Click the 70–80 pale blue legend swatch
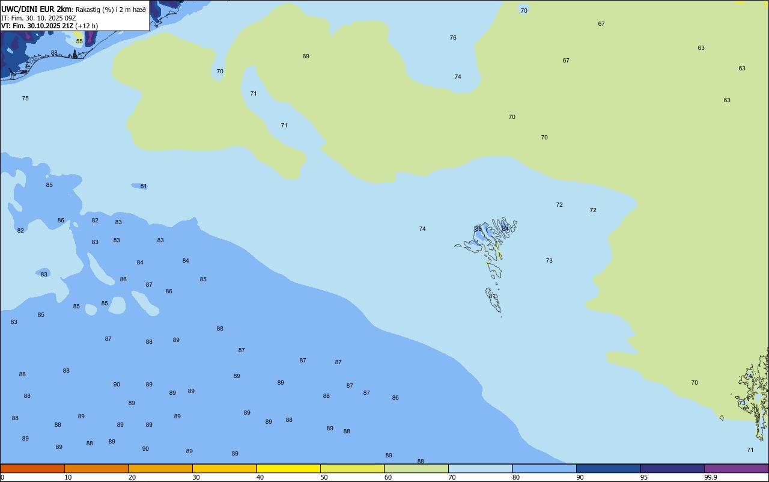The width and height of the screenshot is (769, 482). pos(480,468)
